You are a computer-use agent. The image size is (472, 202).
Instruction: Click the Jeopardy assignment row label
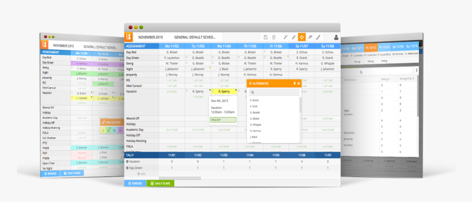tap(132, 74)
